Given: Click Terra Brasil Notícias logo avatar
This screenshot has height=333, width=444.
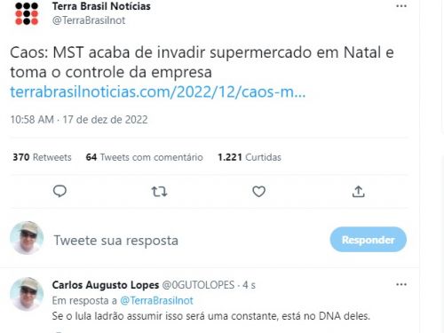Looking at the screenshot, I should tap(27, 13).
